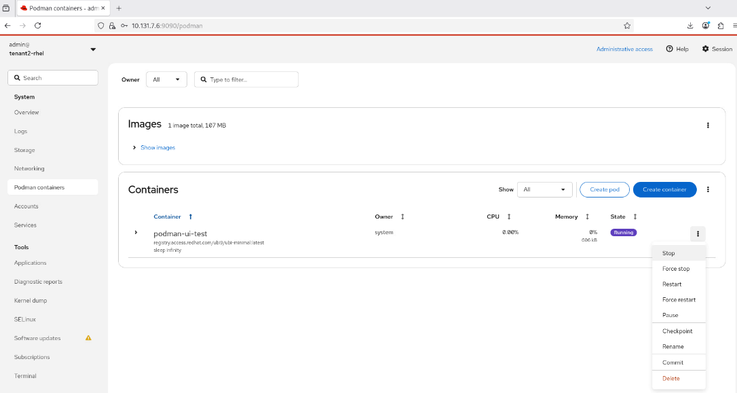The image size is (737, 393).
Task: Close the Podman containers browser tab
Action: [103, 8]
